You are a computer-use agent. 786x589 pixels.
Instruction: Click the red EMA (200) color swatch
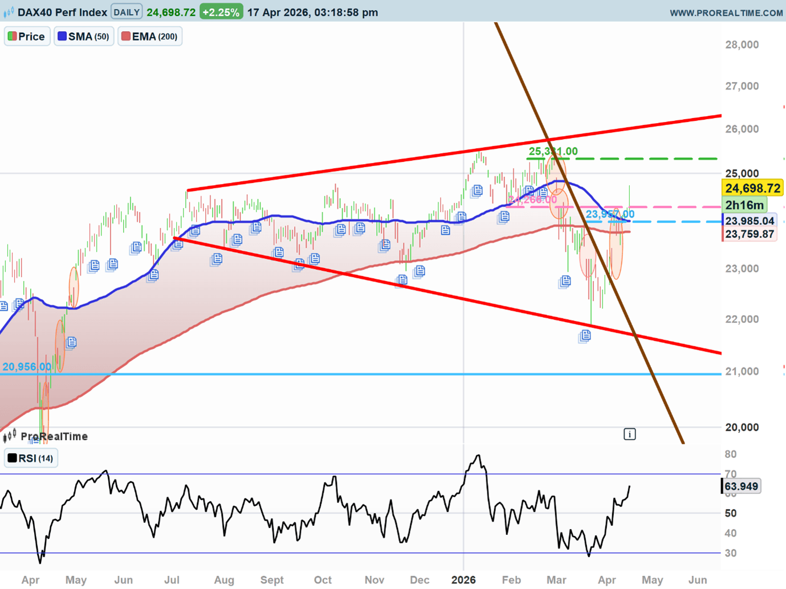[126, 36]
